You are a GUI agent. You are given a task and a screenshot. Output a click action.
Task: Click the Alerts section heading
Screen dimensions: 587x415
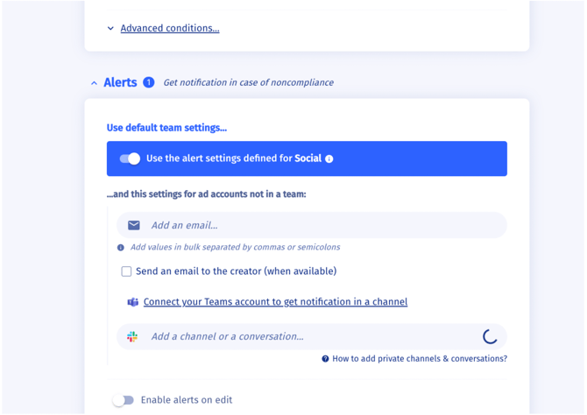tap(120, 82)
